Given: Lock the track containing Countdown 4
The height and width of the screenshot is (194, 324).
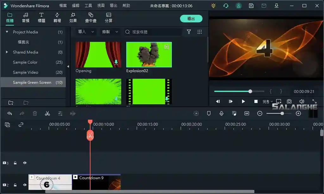Looking at the screenshot, I should click(15, 185).
